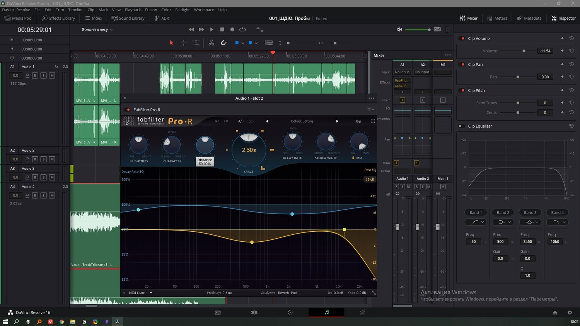Open the Sound Library
Screen dimensions: 580x326
[x=128, y=18]
